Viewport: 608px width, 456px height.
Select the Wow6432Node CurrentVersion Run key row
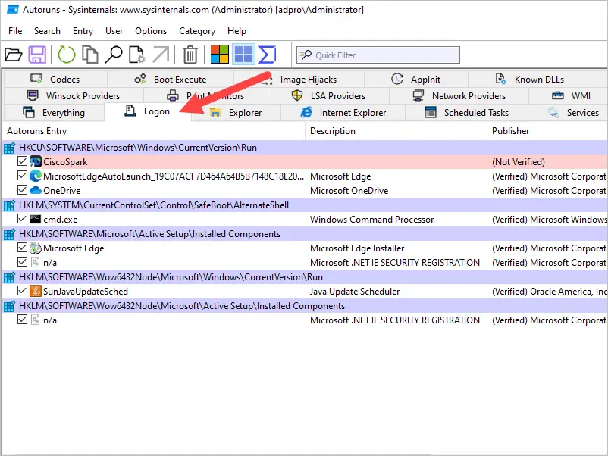306,277
